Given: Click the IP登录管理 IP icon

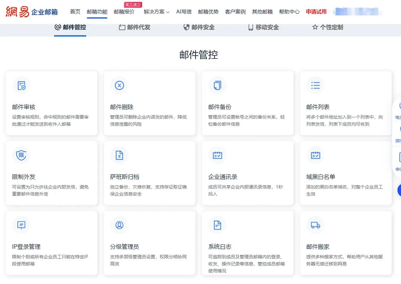Looking at the screenshot, I should coord(21,225).
